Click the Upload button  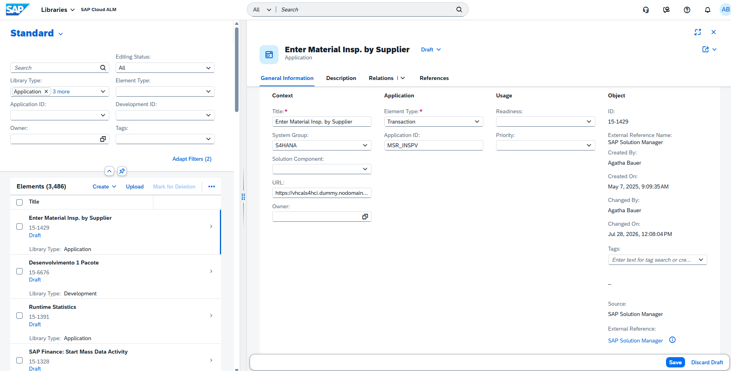[x=135, y=186]
